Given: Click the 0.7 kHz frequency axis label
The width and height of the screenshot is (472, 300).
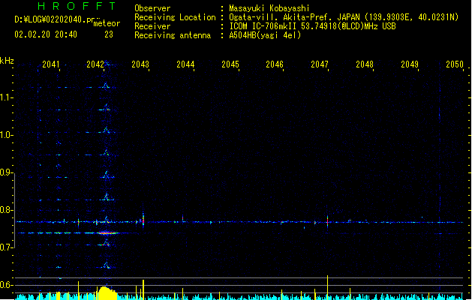Looking at the screenshot, I should click(6, 247).
